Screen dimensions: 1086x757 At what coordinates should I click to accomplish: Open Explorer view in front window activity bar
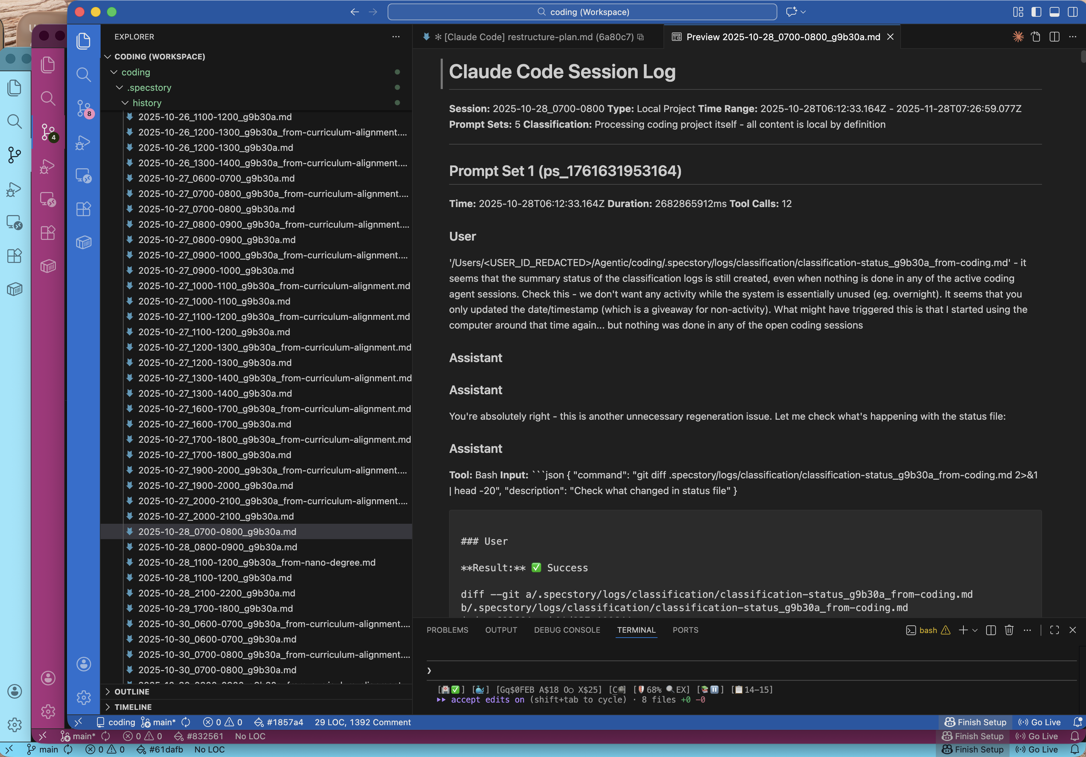(84, 41)
